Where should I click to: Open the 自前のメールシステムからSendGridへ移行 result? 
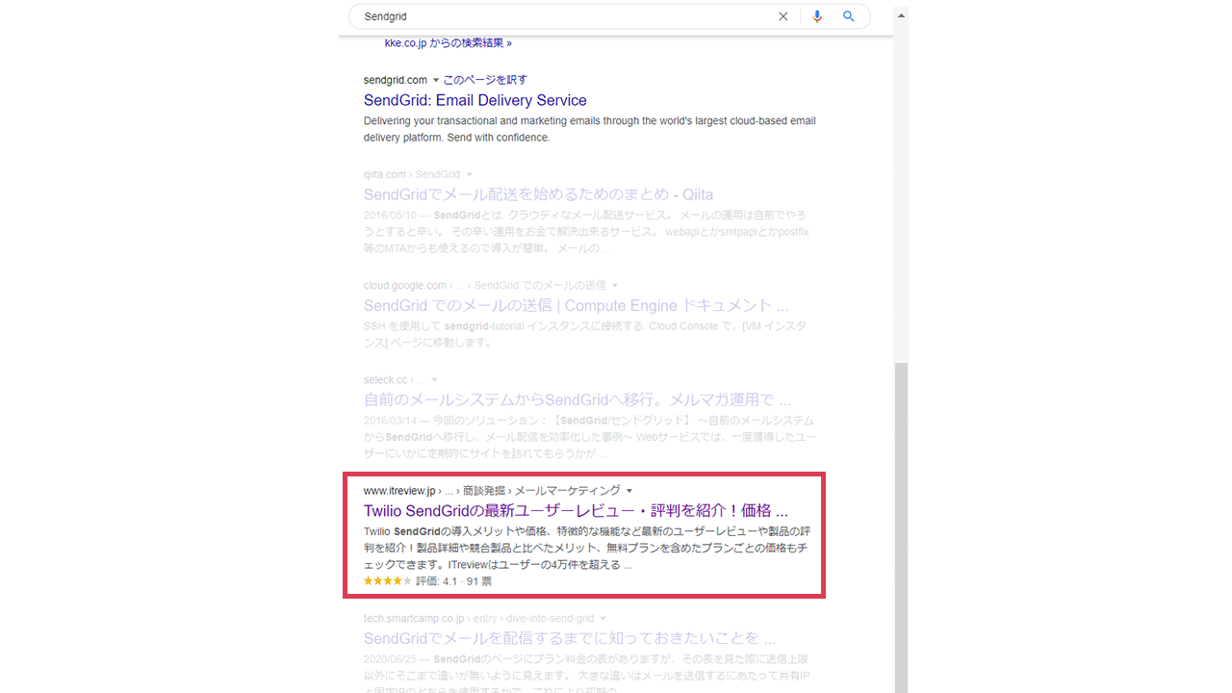click(x=577, y=399)
